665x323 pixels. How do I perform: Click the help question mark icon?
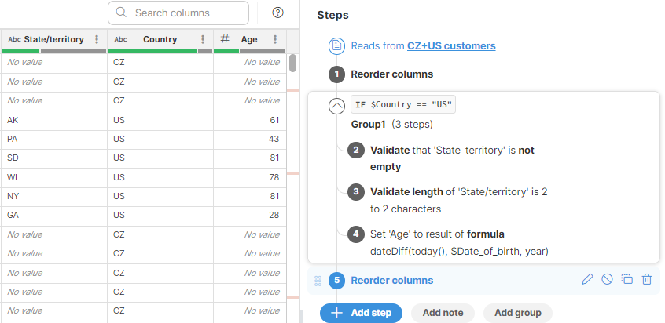pyautogui.click(x=277, y=13)
